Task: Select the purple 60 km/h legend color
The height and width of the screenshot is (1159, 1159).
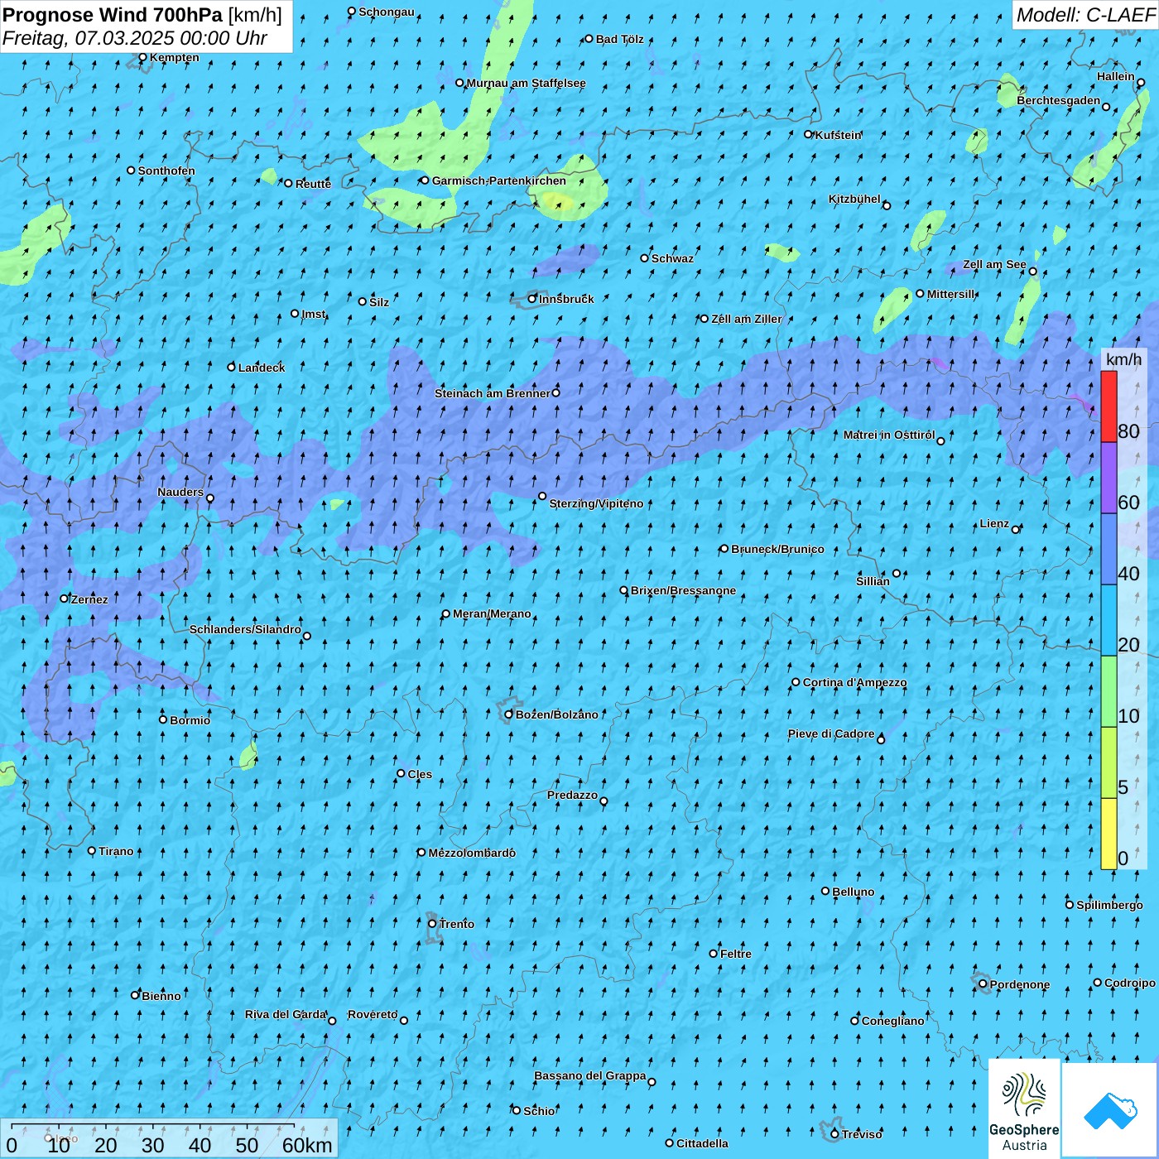Action: [x=1109, y=478]
